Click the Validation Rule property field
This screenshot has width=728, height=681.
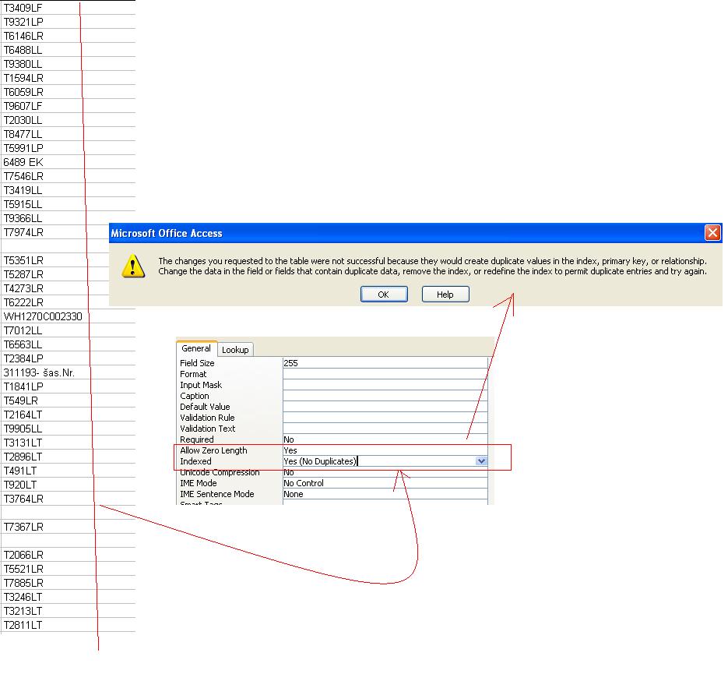385,418
